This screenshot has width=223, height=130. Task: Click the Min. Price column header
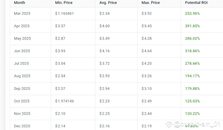[64, 3]
